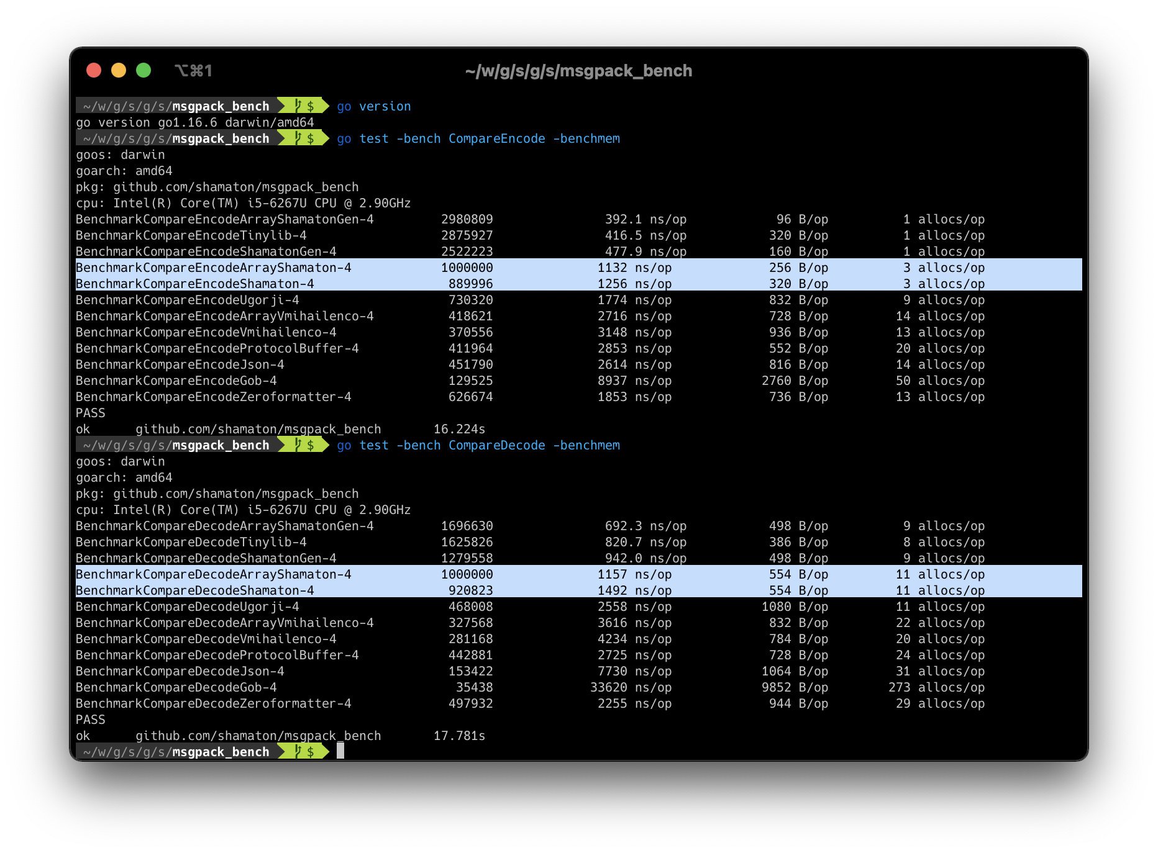Click the BenchmarkCompareEncodeShamatonGen-4 row name

206,251
